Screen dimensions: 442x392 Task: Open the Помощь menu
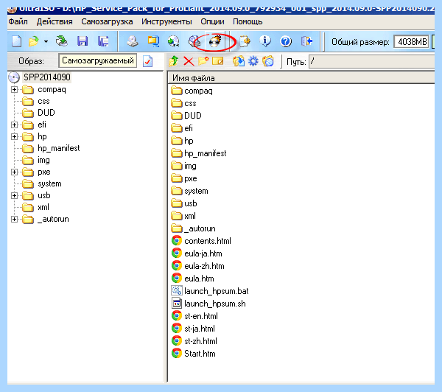[x=248, y=21]
